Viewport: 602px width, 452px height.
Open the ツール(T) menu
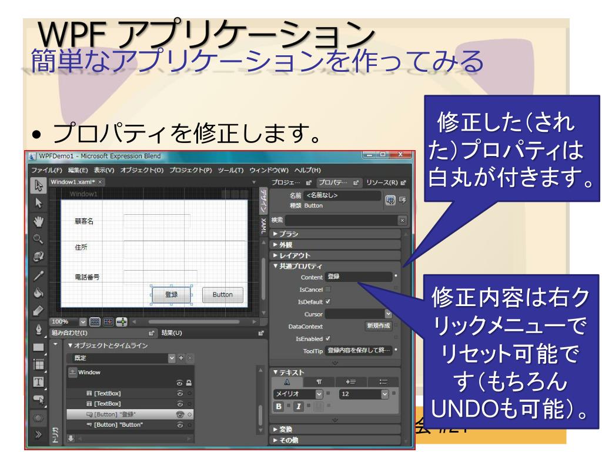230,170
